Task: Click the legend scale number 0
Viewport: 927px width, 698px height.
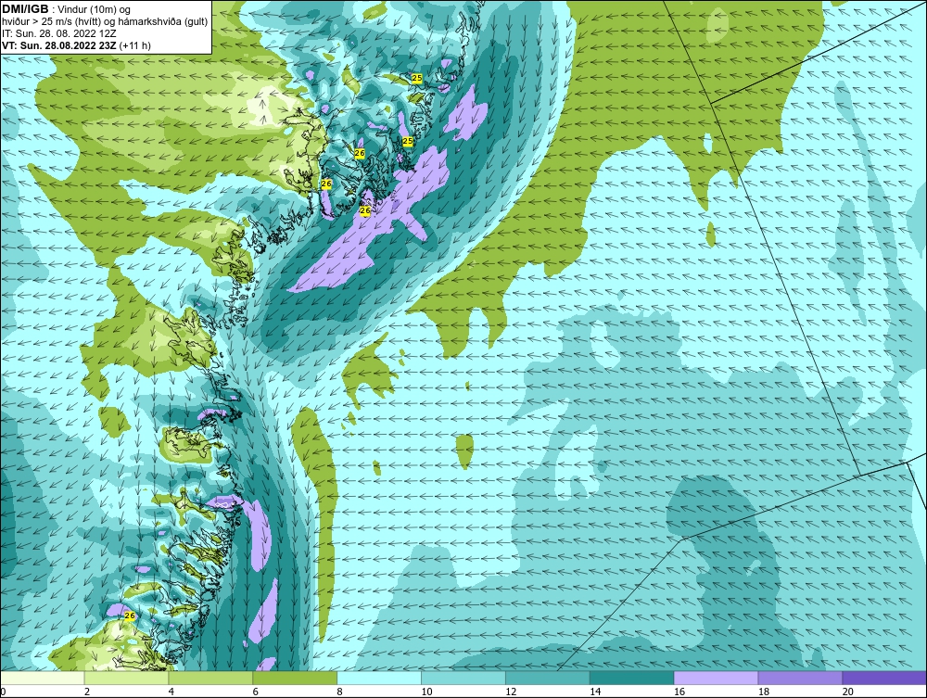Action: tap(4, 692)
